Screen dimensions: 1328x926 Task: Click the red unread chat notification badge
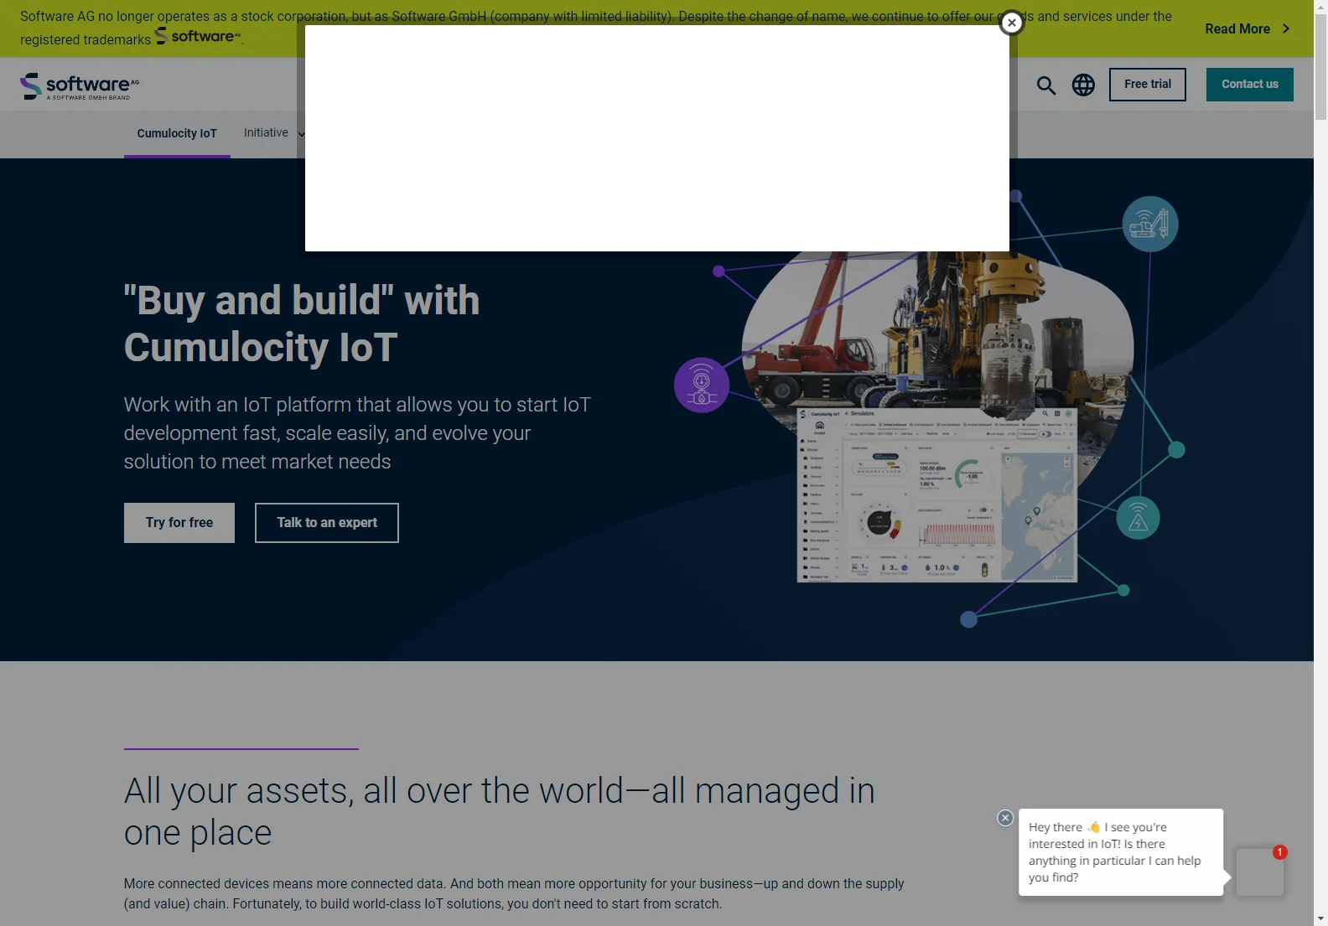1279,852
